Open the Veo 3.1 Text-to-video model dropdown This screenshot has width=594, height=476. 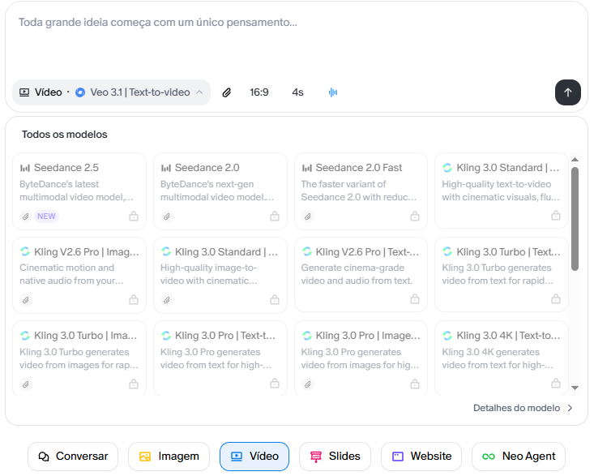pyautogui.click(x=111, y=92)
